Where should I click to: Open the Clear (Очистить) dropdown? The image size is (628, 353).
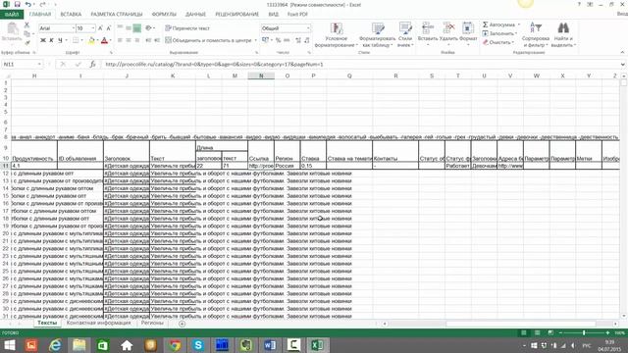point(498,42)
